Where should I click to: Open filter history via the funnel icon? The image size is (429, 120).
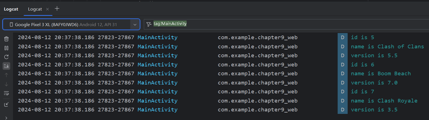click(x=149, y=24)
